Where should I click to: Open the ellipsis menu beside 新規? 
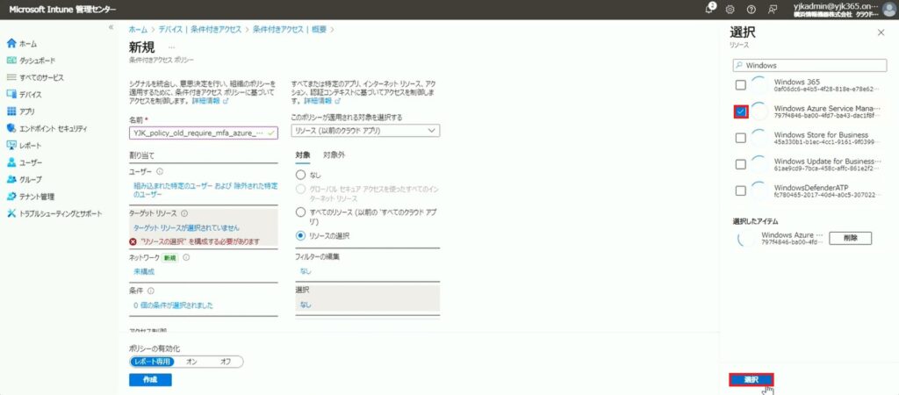(171, 47)
